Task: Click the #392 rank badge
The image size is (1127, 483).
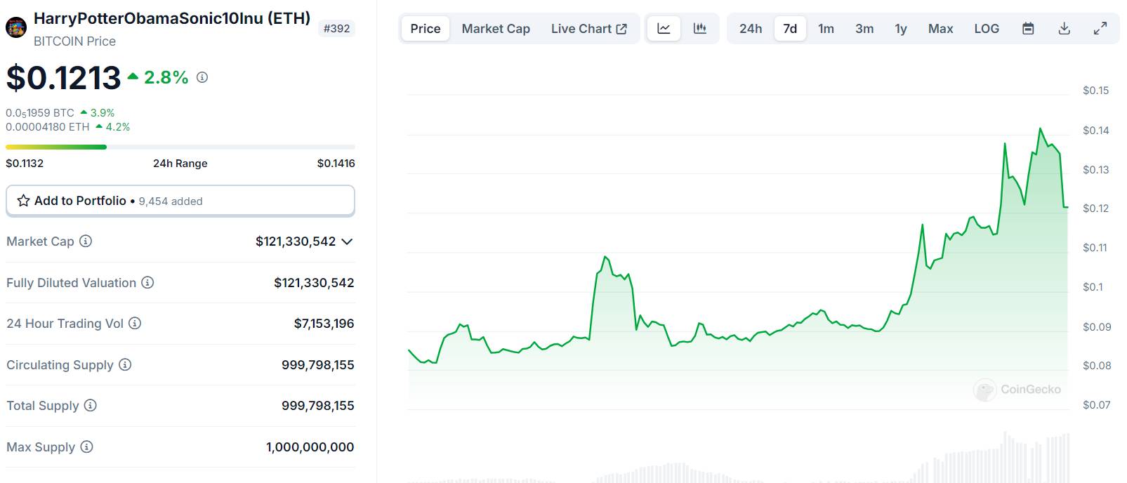Action: [x=337, y=29]
